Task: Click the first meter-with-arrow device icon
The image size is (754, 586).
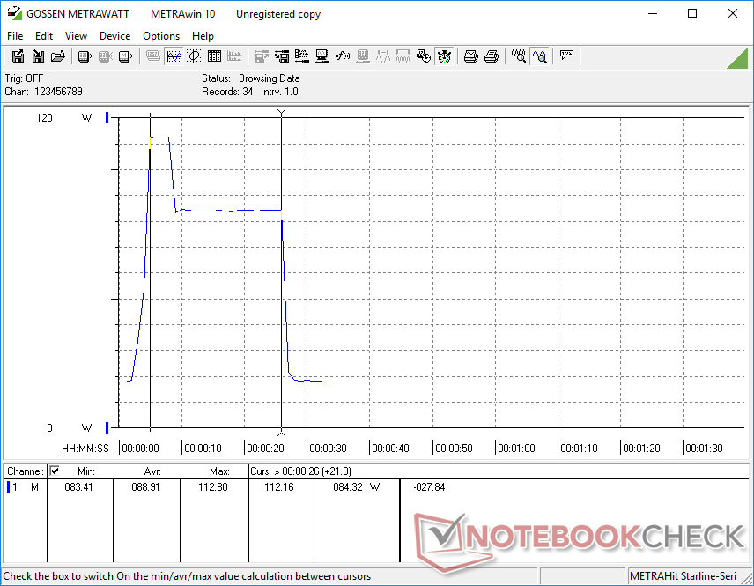Action: [x=85, y=56]
